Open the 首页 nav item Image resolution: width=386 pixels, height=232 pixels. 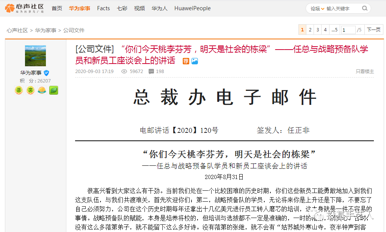[57, 8]
